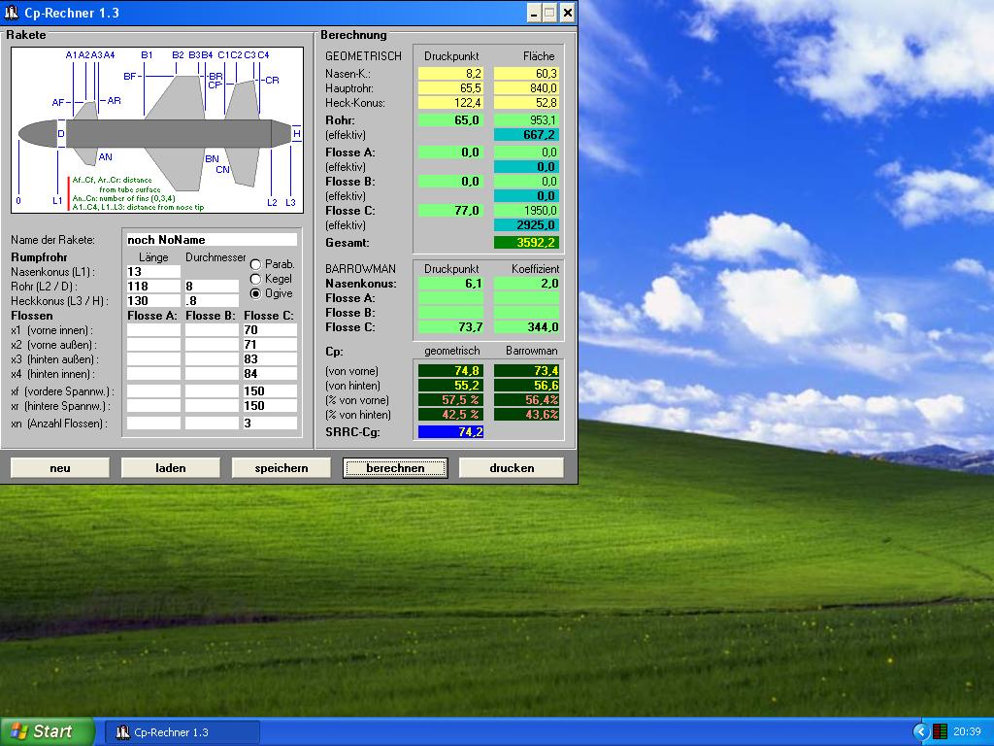The width and height of the screenshot is (994, 746).
Task: Click the Rohr length field showing 118
Action: click(x=153, y=287)
